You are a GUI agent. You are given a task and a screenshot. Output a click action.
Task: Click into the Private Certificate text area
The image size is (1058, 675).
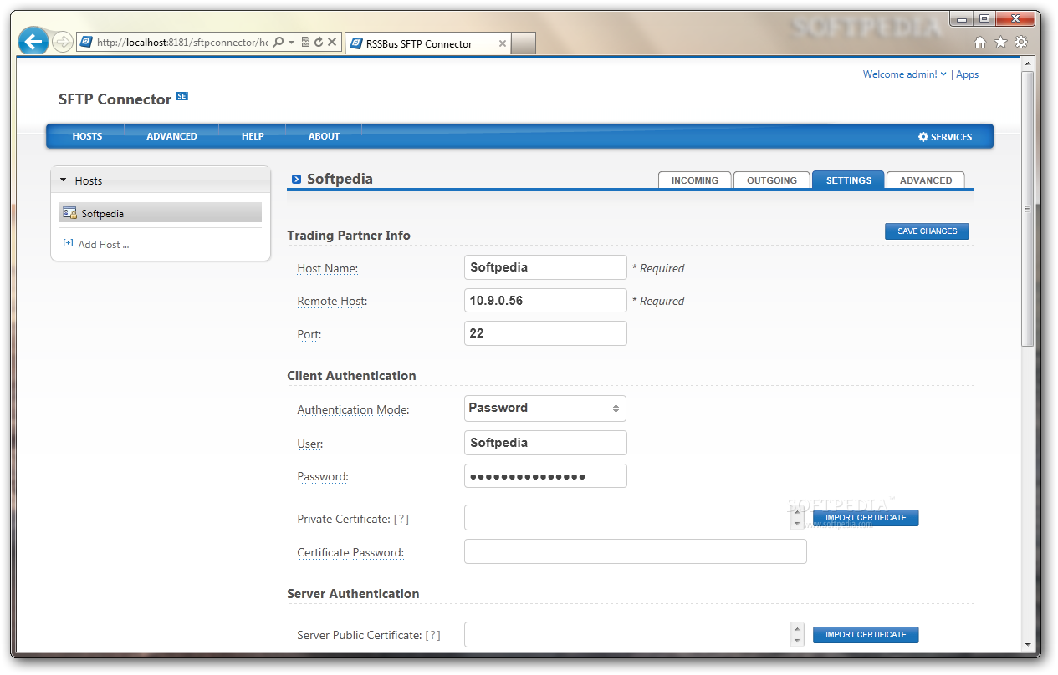(627, 518)
